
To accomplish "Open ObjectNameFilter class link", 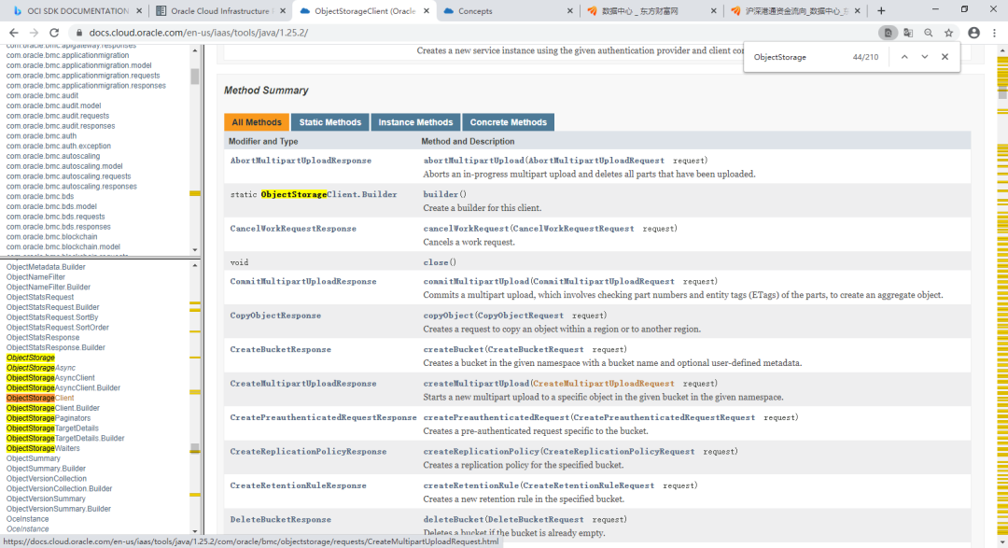I will 36,277.
